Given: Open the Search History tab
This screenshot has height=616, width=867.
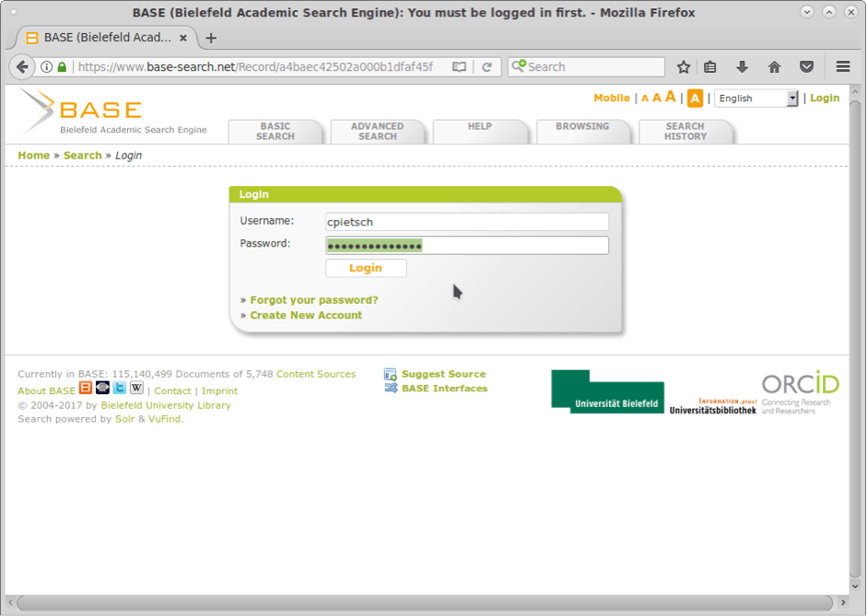Looking at the screenshot, I should coord(685,131).
